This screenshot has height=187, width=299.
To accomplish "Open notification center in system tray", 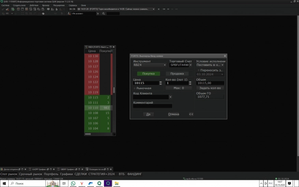I will (x=290, y=184).
